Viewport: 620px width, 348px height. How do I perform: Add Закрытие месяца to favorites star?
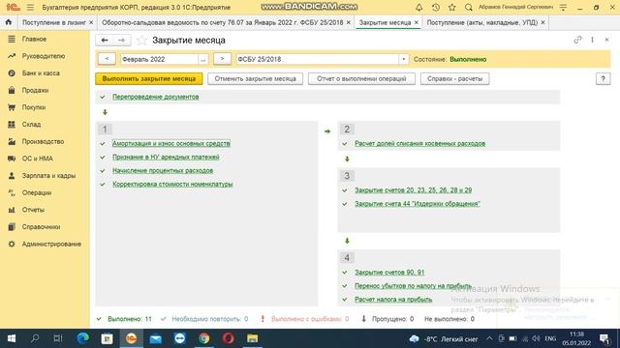[x=141, y=40]
